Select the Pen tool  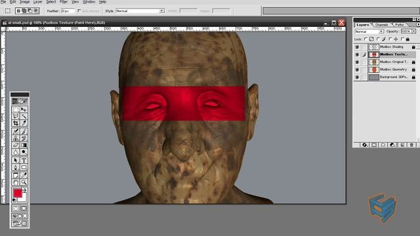[x=16, y=167]
